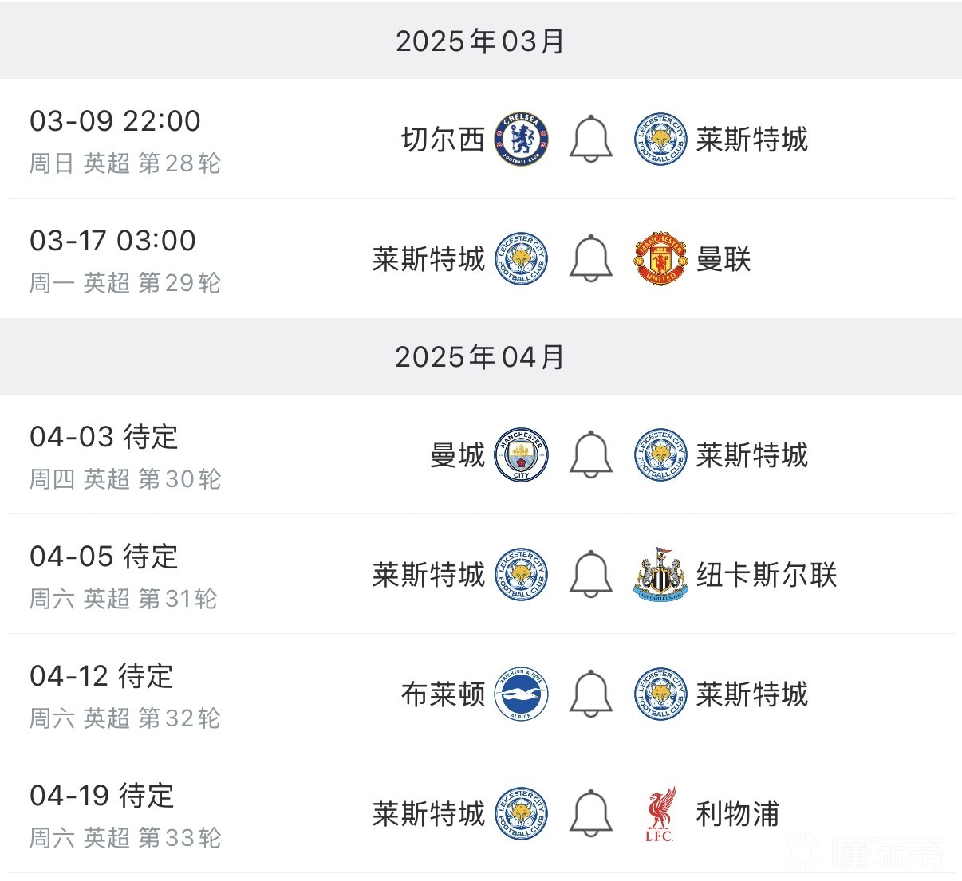Collapse the 2025年04月 section header
The width and height of the screenshot is (962, 881).
click(x=481, y=357)
